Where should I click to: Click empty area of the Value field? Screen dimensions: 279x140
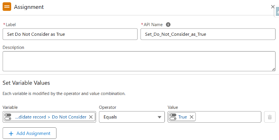coord(228,117)
